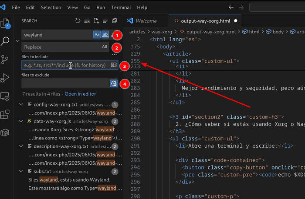This screenshot has width=305, height=199.
Task: Open Extensions view
Action: coord(5,114)
